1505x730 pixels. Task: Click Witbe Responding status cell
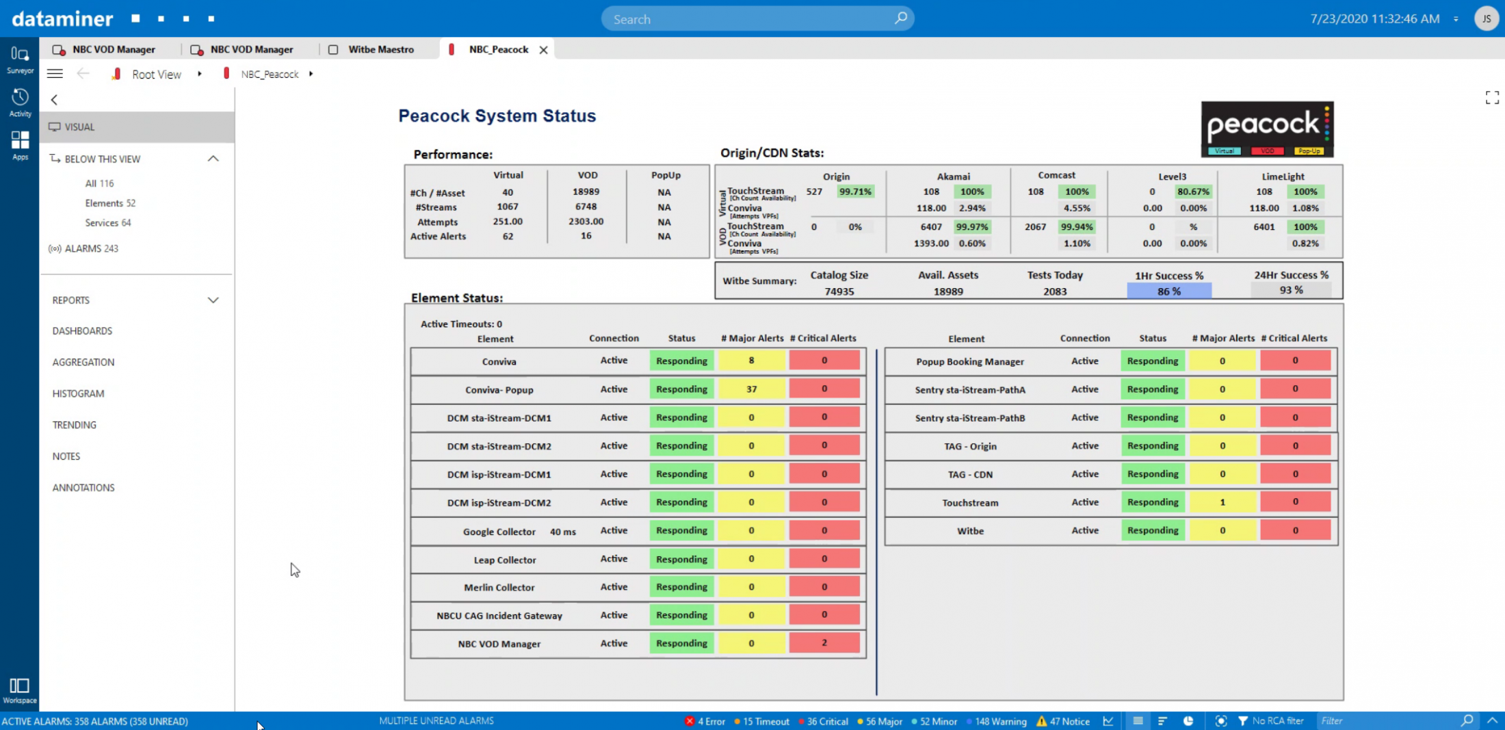(1153, 530)
